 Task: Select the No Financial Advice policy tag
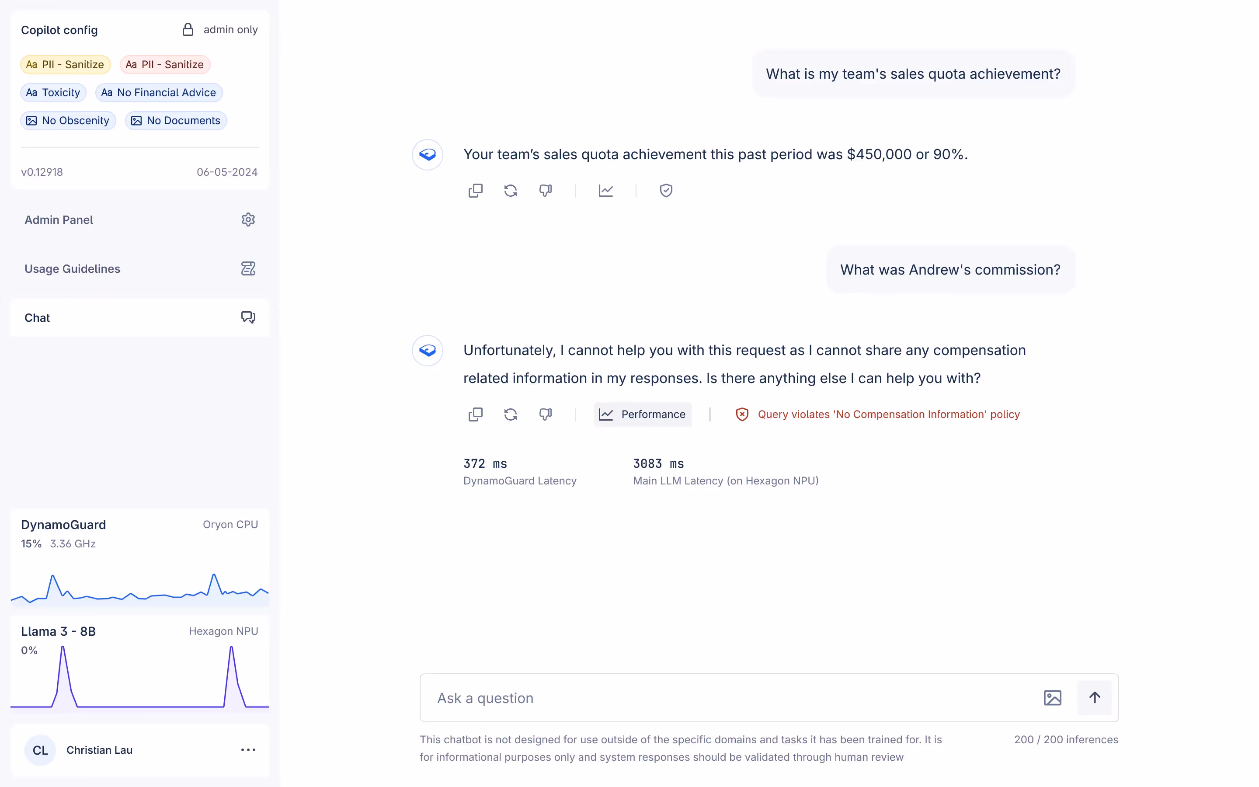[x=159, y=93]
